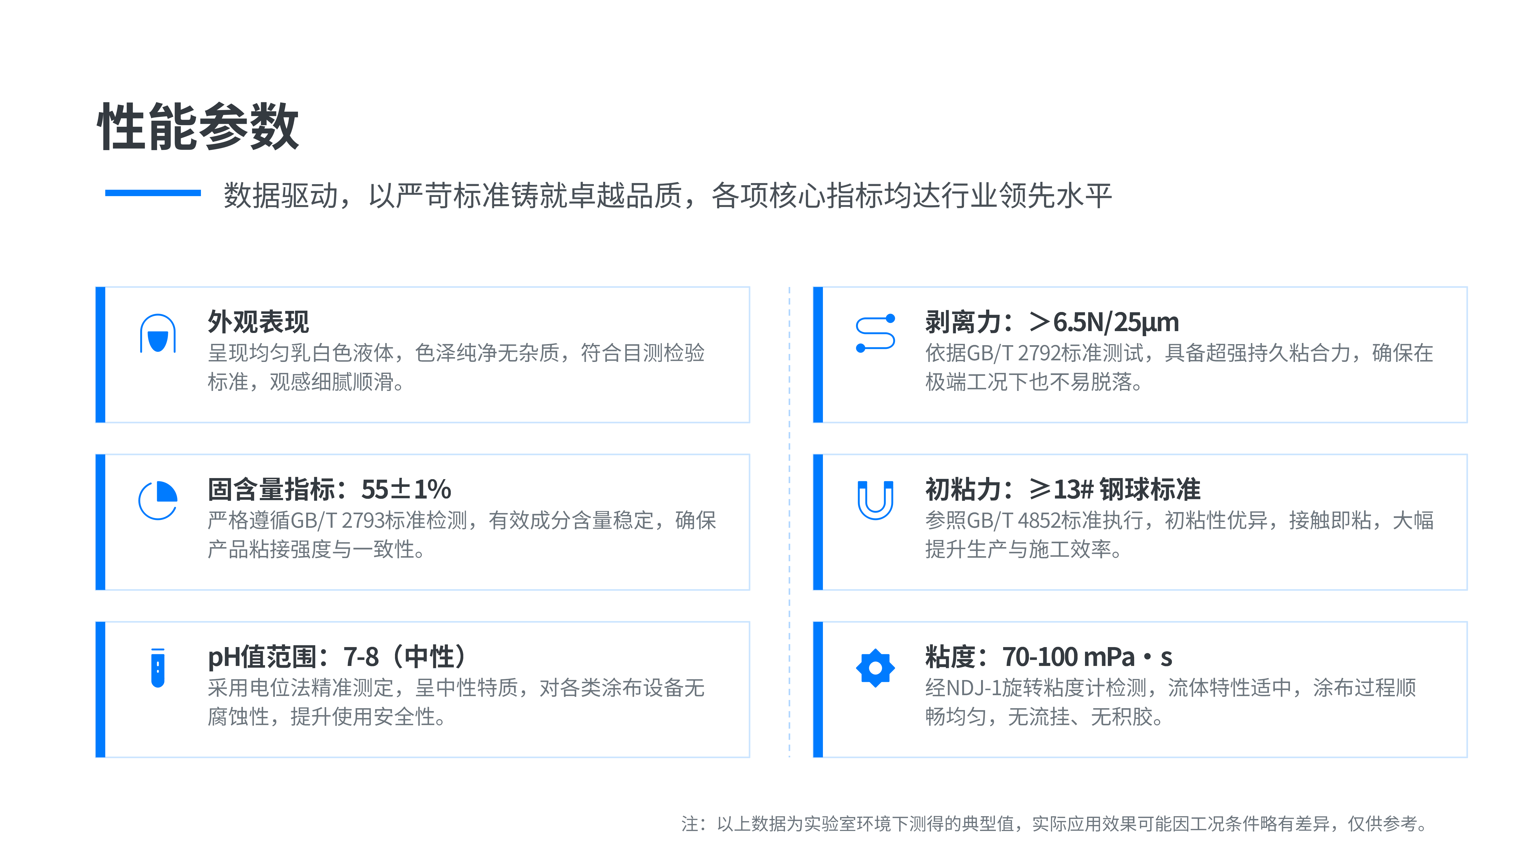This screenshot has height=861, width=1531.
Task: Click the description starting 经NDJ-1旋转粘度计
Action: click(1170, 702)
